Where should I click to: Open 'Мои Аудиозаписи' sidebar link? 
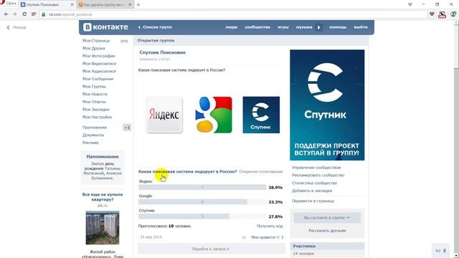pyautogui.click(x=99, y=71)
